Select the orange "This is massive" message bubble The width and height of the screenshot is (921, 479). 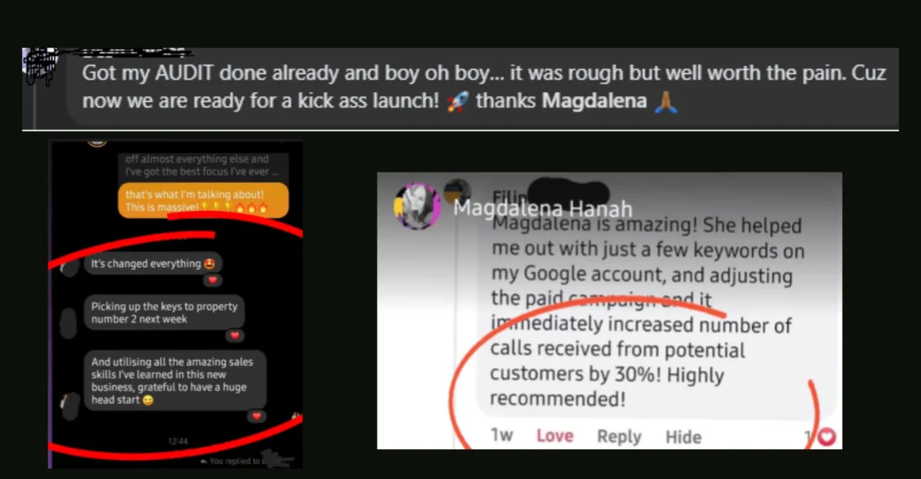203,201
